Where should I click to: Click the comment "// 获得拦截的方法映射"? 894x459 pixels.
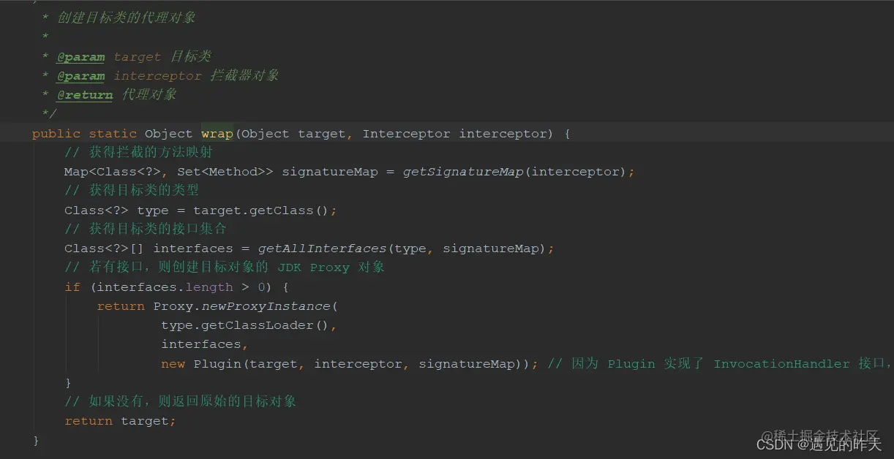pos(139,152)
